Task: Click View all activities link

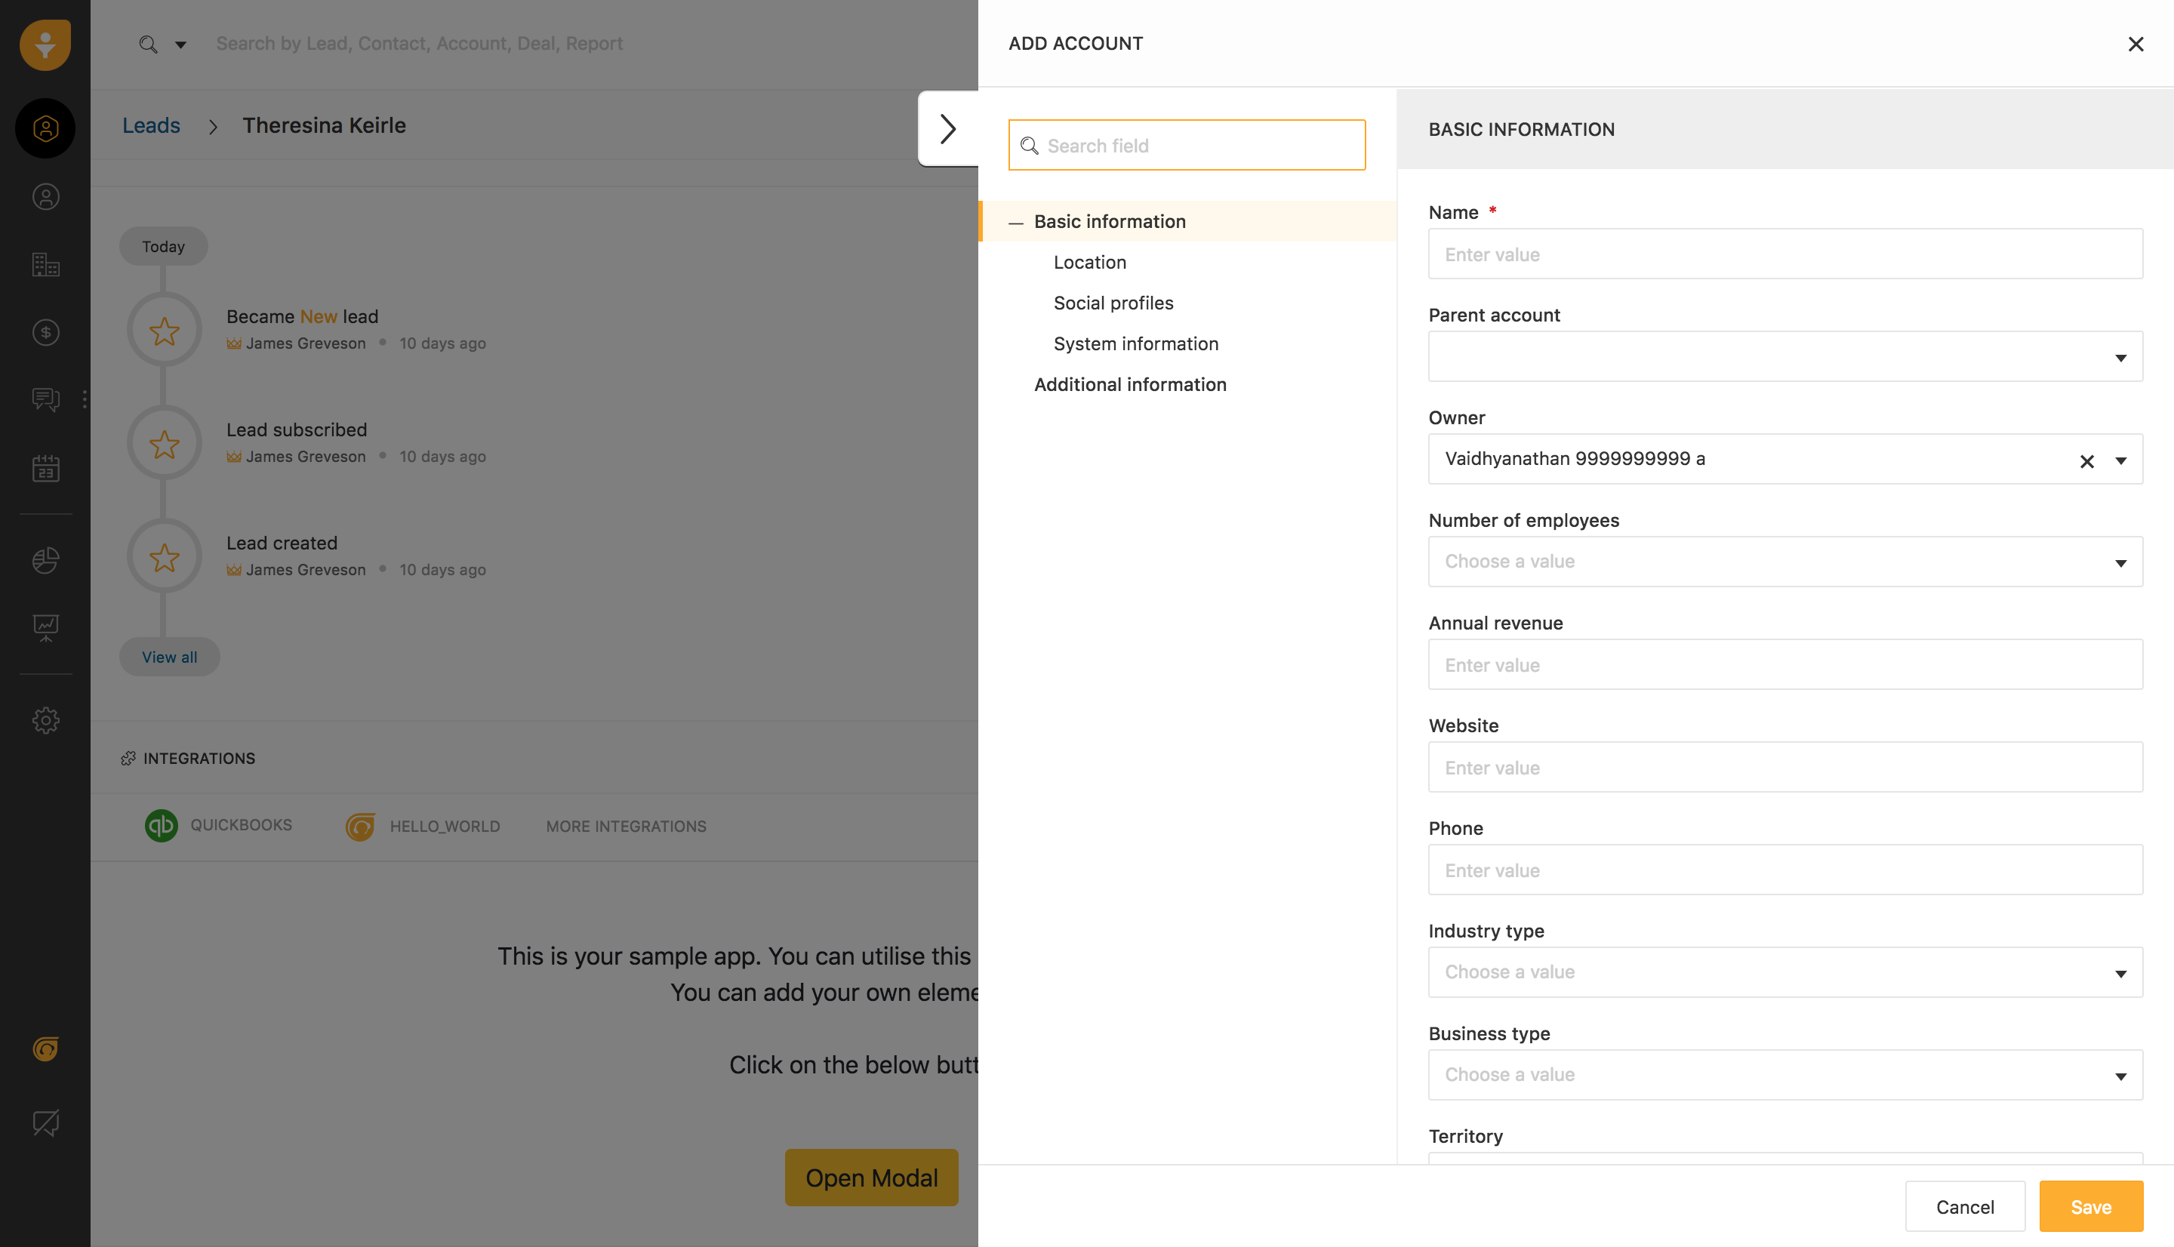Action: pos(170,657)
